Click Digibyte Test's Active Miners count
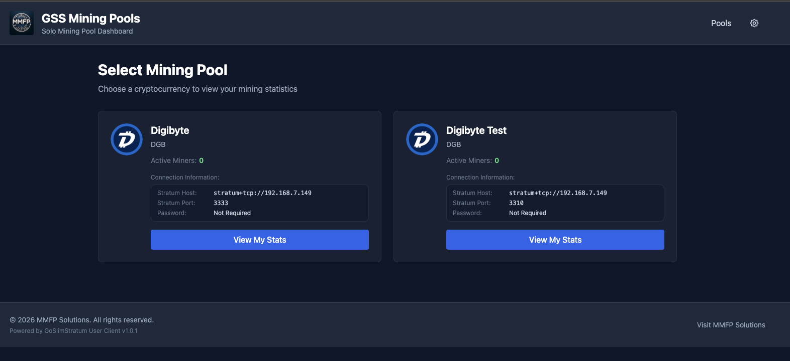This screenshot has width=790, height=361. pos(497,160)
